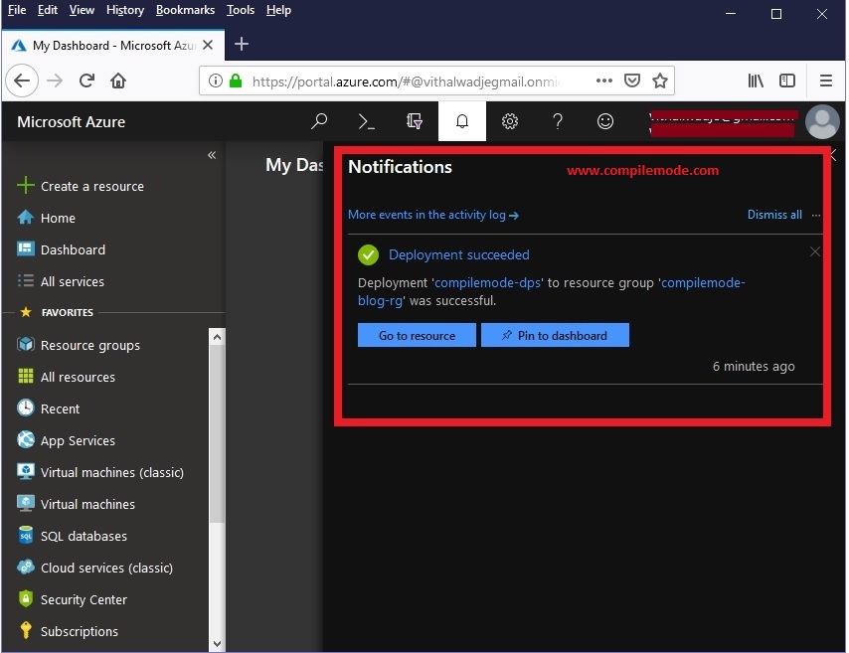Open the Firefox application menu
This screenshot has height=653, width=849.
click(826, 81)
